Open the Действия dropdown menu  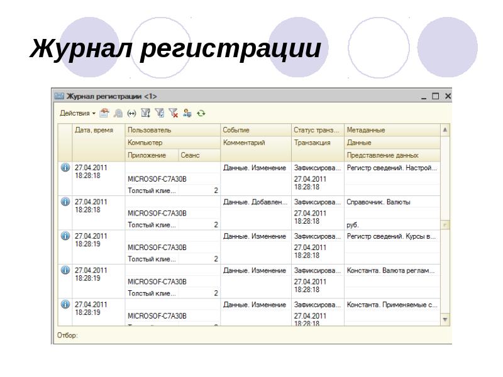click(x=77, y=113)
